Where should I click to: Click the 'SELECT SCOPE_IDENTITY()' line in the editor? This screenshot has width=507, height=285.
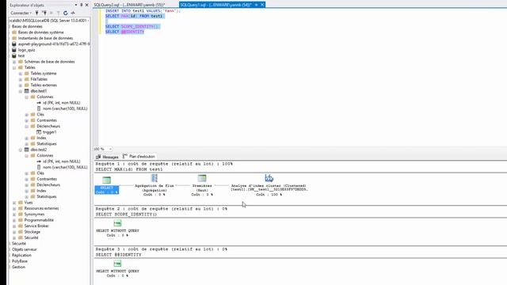[x=132, y=26]
